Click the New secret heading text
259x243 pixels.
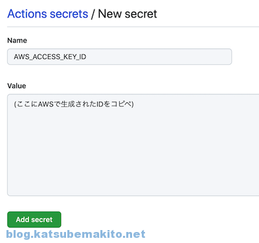pos(128,14)
